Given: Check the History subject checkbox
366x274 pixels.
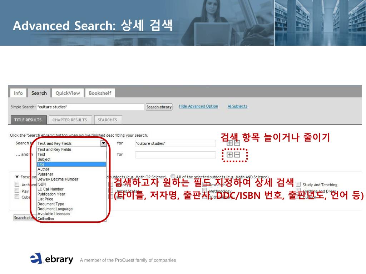Looking at the screenshot, I should pyautogui.click(x=111, y=184).
